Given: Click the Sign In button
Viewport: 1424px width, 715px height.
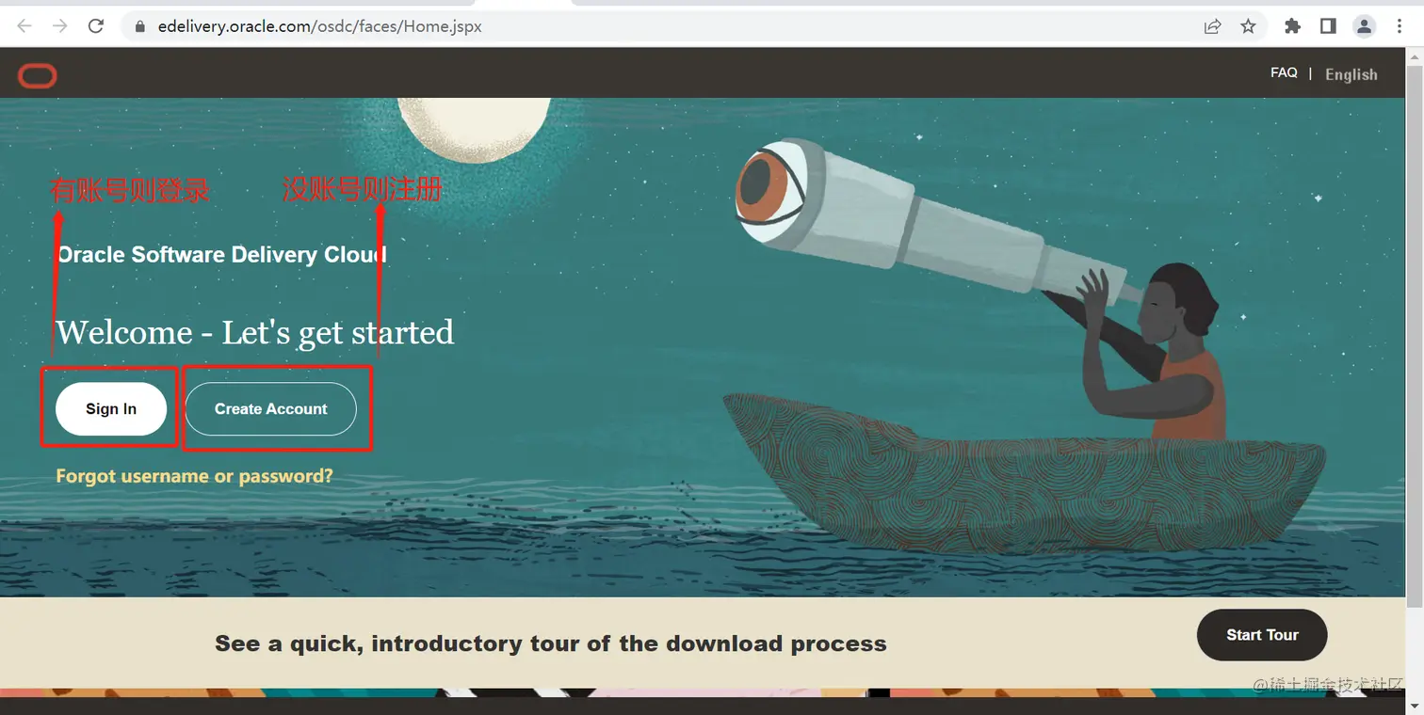Looking at the screenshot, I should coord(111,409).
